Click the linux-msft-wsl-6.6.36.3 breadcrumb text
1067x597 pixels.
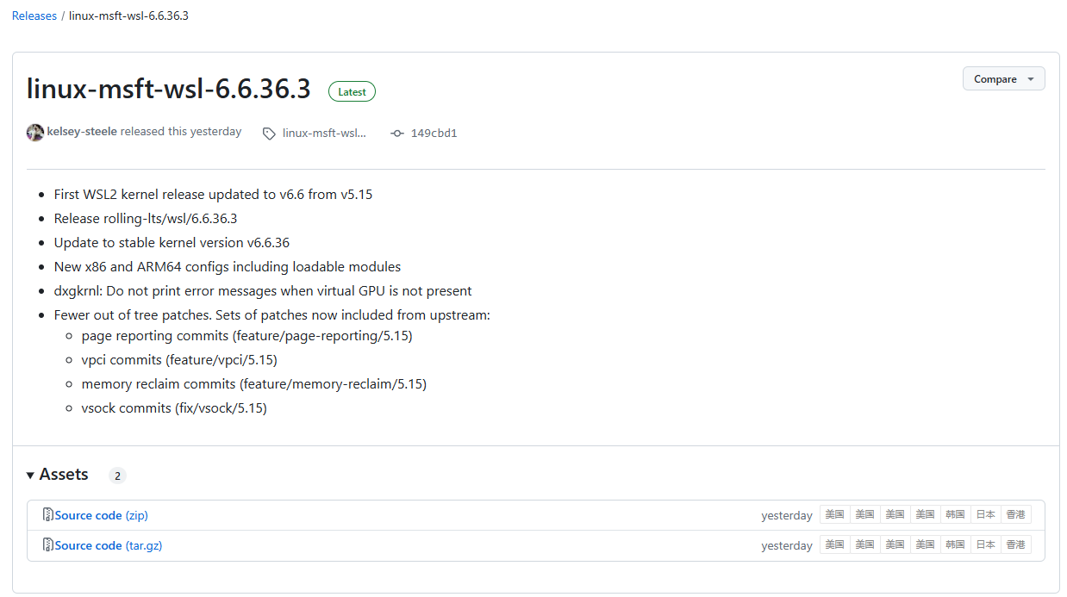click(x=128, y=16)
